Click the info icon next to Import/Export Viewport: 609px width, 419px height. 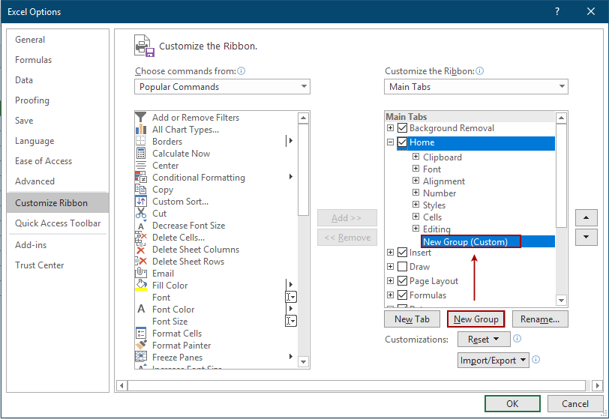[536, 360]
